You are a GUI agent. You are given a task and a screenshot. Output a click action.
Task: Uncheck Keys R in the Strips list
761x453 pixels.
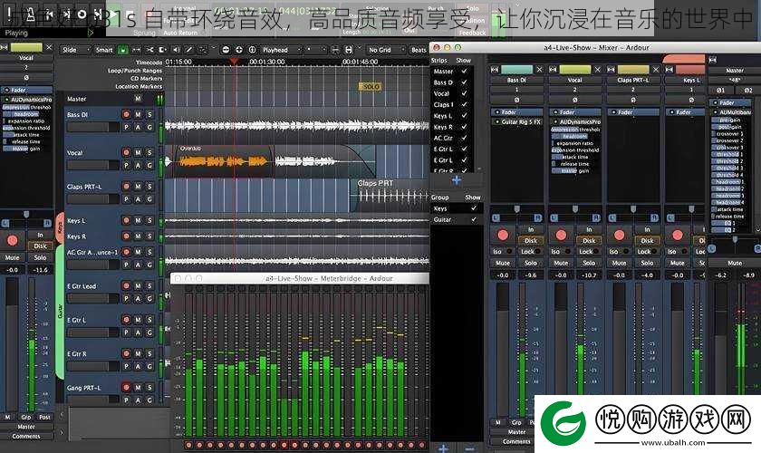[464, 127]
